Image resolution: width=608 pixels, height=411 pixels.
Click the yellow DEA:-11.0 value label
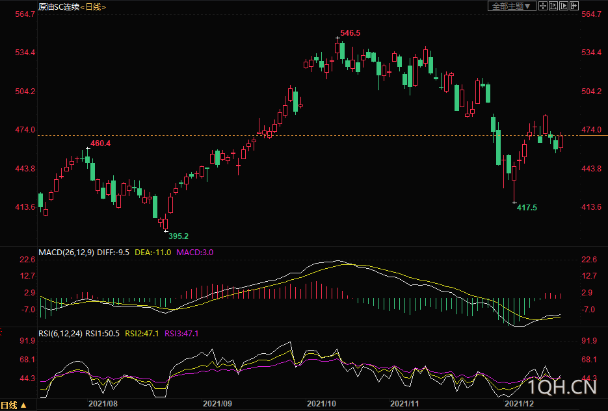pos(153,252)
